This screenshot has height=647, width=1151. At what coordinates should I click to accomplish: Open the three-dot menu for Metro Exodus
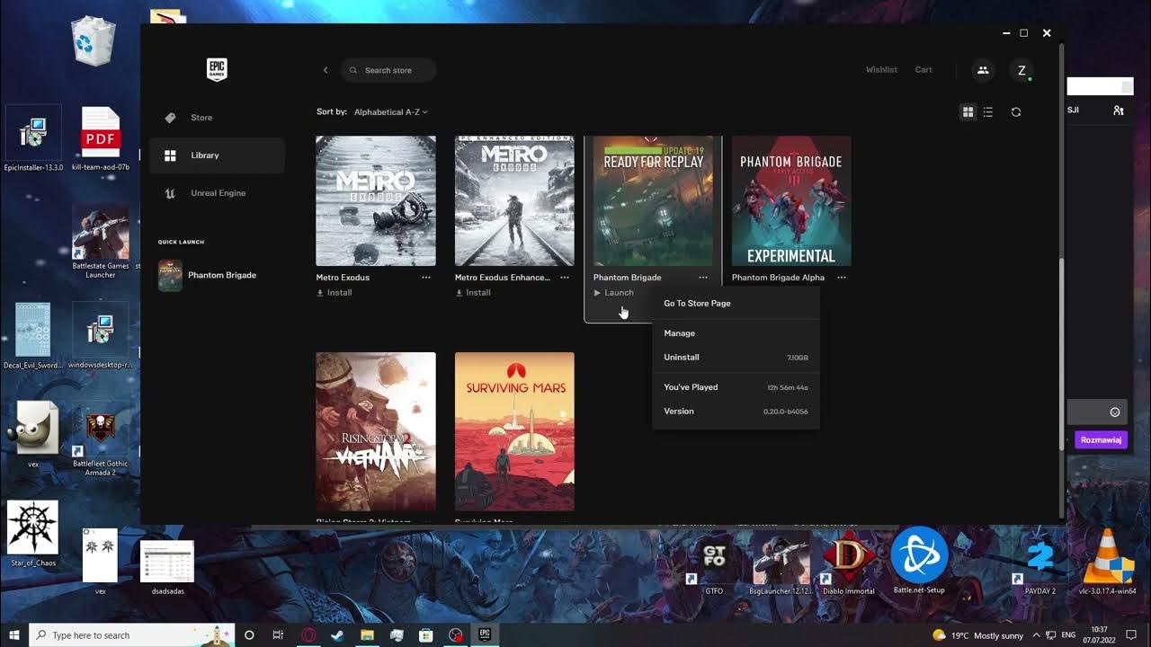[426, 278]
